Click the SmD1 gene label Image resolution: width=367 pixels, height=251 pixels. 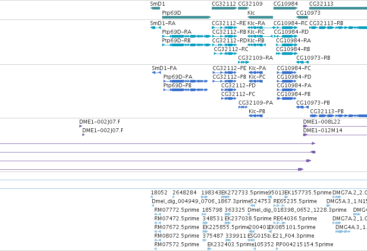coord(157,4)
